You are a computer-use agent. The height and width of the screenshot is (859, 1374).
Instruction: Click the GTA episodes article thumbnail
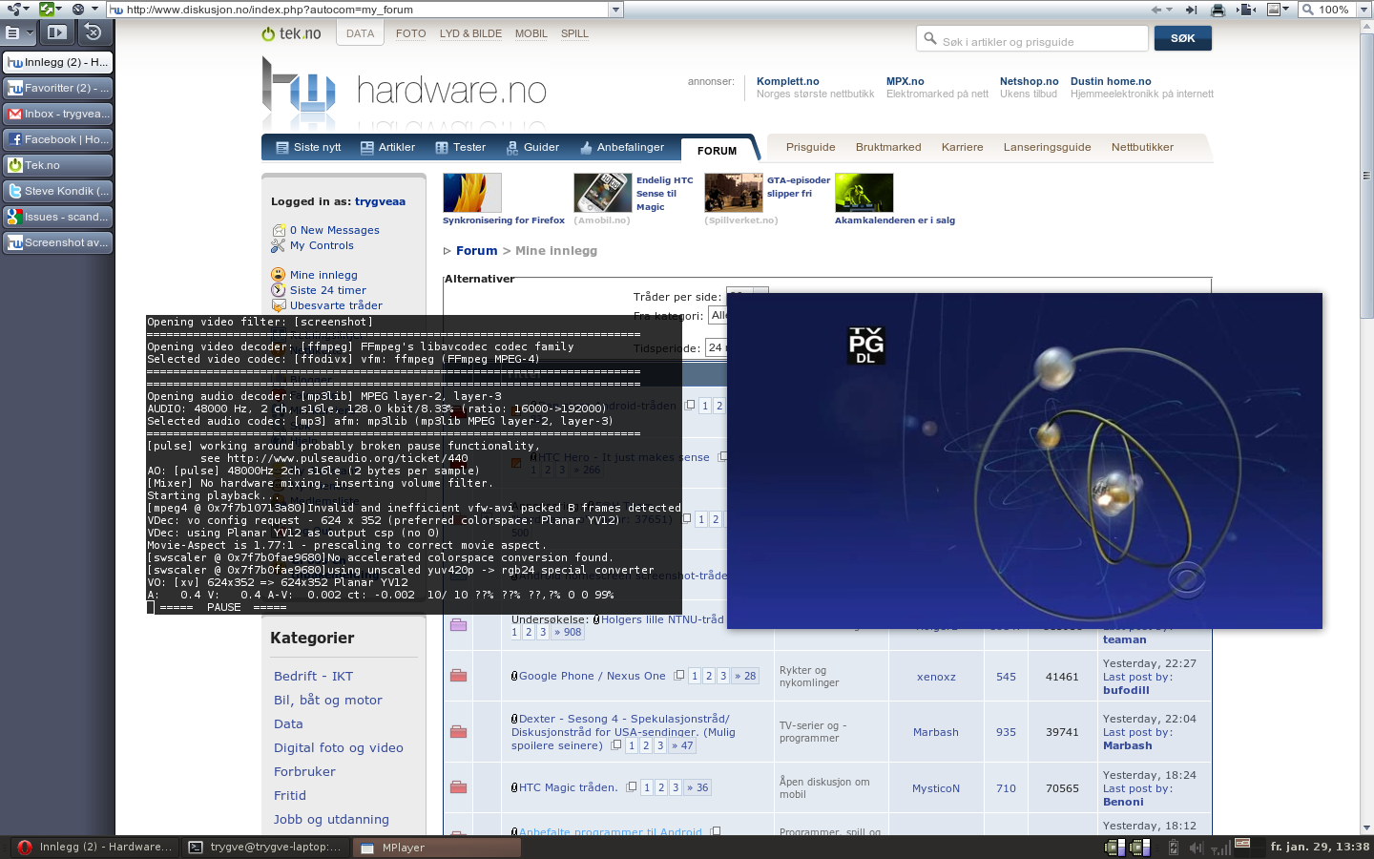(733, 193)
